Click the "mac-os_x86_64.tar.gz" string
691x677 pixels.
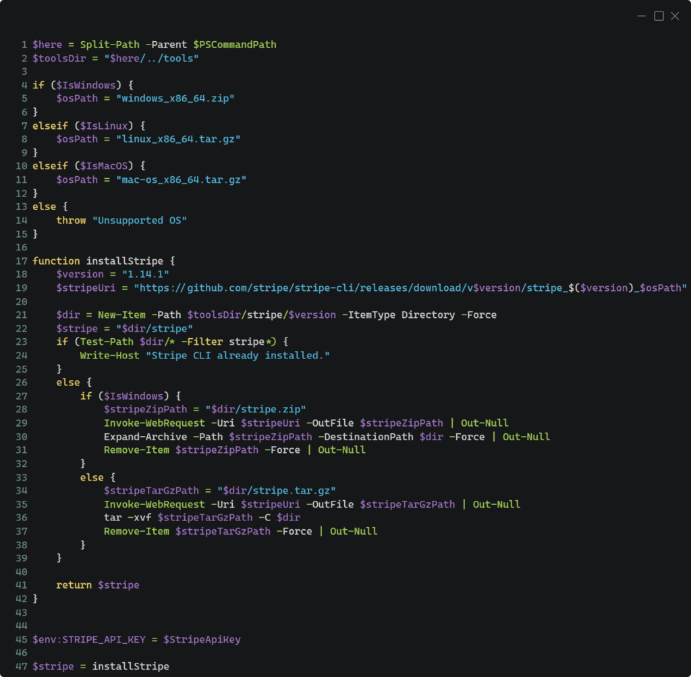tap(181, 180)
